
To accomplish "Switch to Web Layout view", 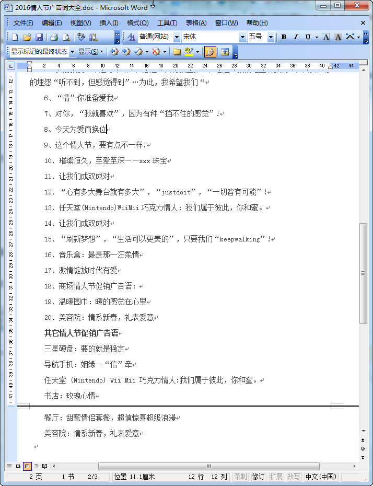I will pyautogui.click(x=18, y=466).
